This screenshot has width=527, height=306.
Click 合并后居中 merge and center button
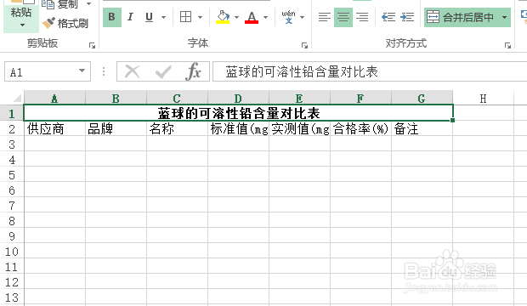click(x=461, y=17)
